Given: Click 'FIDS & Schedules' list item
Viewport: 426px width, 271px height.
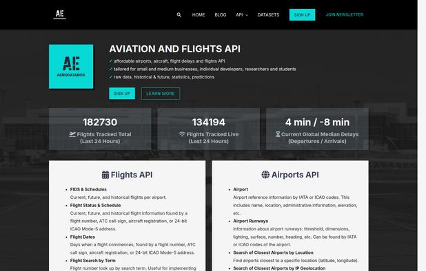Looking at the screenshot, I should point(88,189).
